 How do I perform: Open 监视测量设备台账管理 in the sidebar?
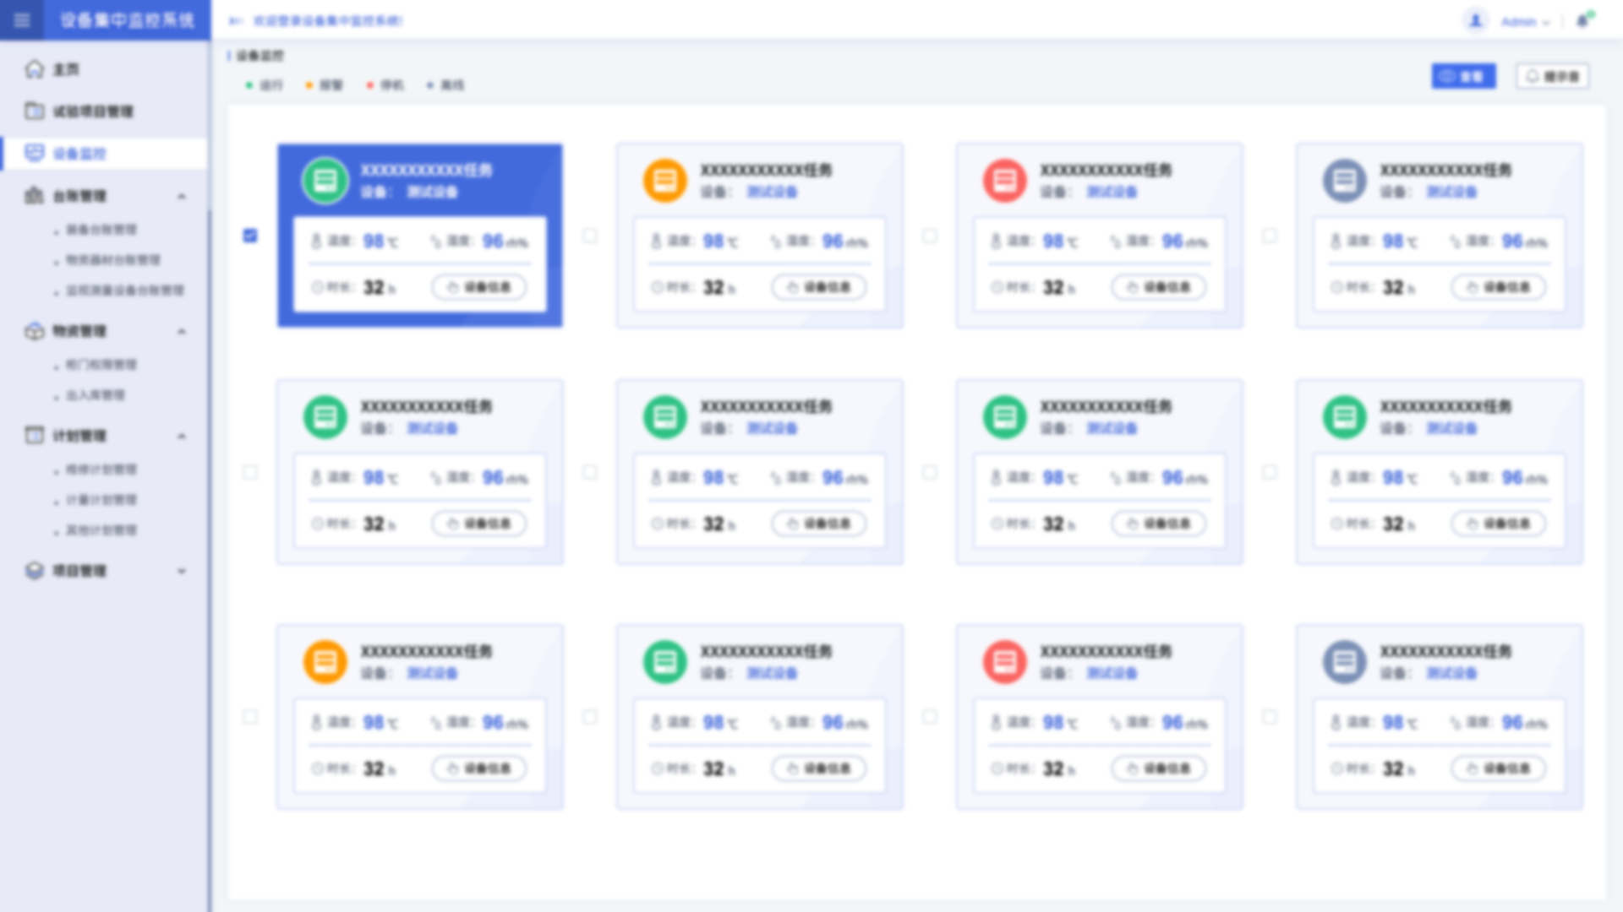point(125,290)
